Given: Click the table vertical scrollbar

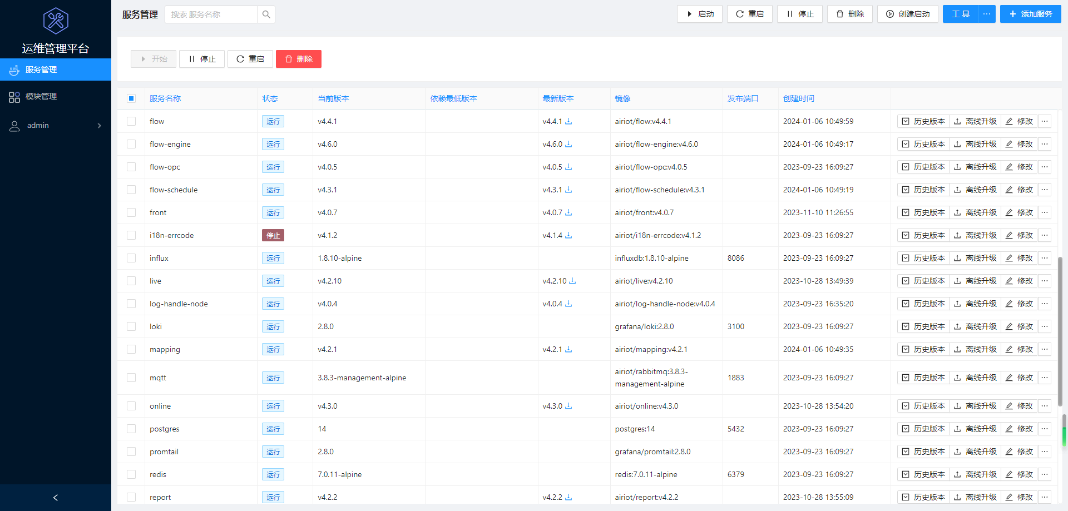Looking at the screenshot, I should [x=1060, y=331].
